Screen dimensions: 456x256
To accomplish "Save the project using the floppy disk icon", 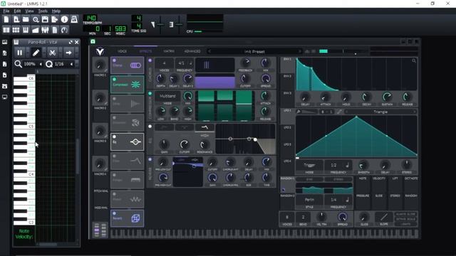I will click(x=45, y=19).
